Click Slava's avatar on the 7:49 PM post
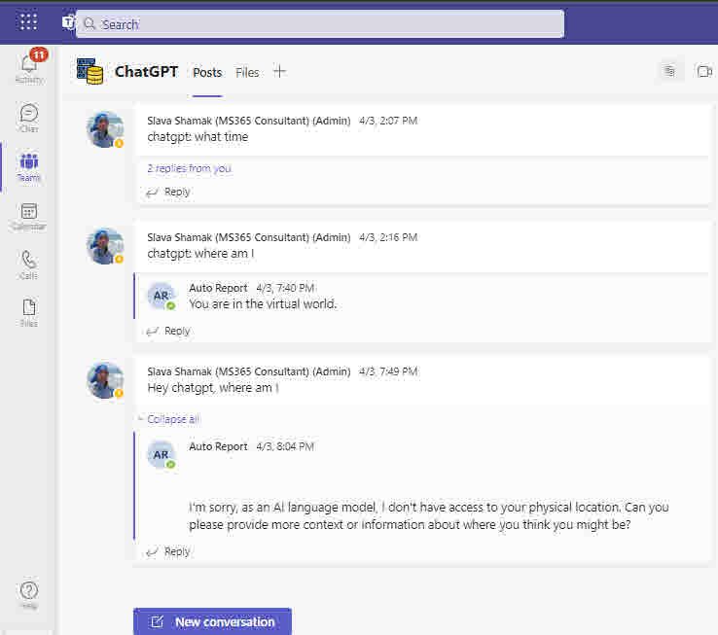Screen dimensions: 718x635 (x=105, y=380)
